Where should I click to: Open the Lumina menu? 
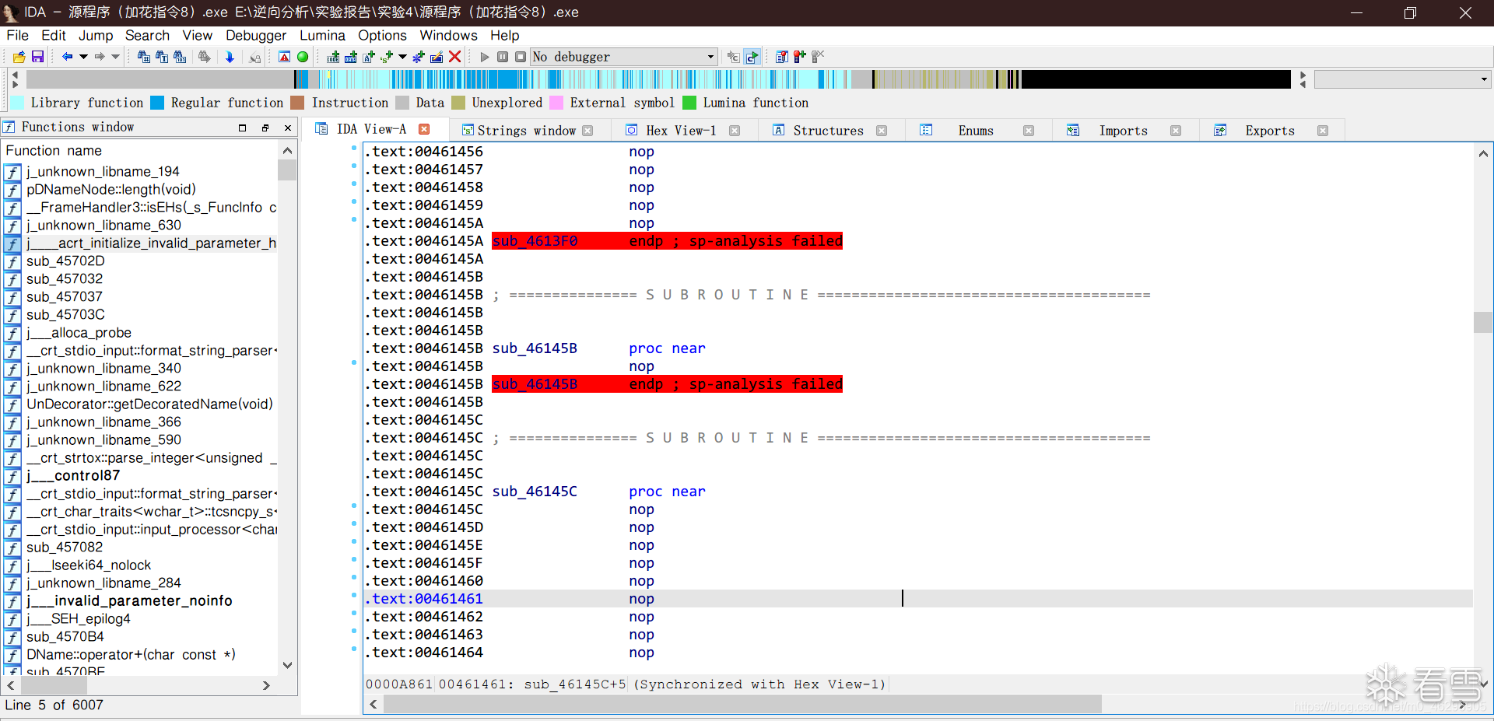(x=322, y=35)
